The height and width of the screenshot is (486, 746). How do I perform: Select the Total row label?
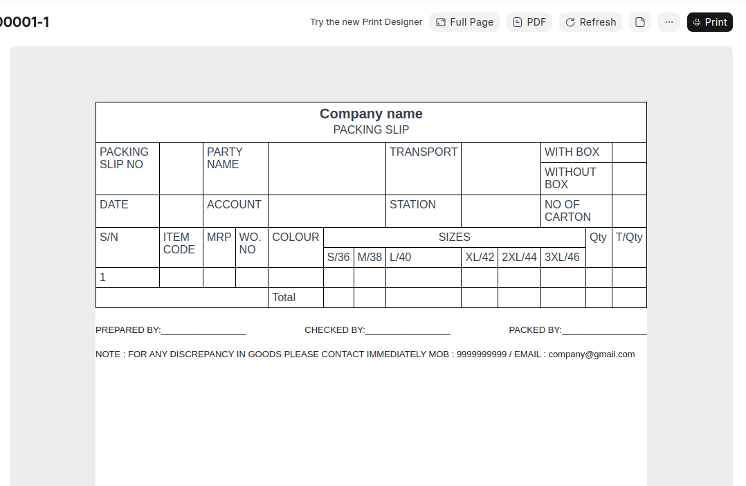pos(284,297)
